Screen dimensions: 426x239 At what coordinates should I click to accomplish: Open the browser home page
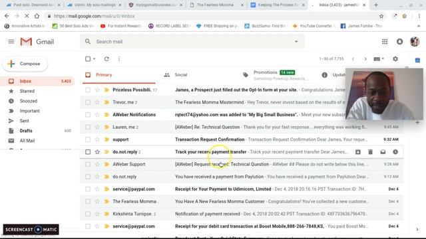point(37,16)
